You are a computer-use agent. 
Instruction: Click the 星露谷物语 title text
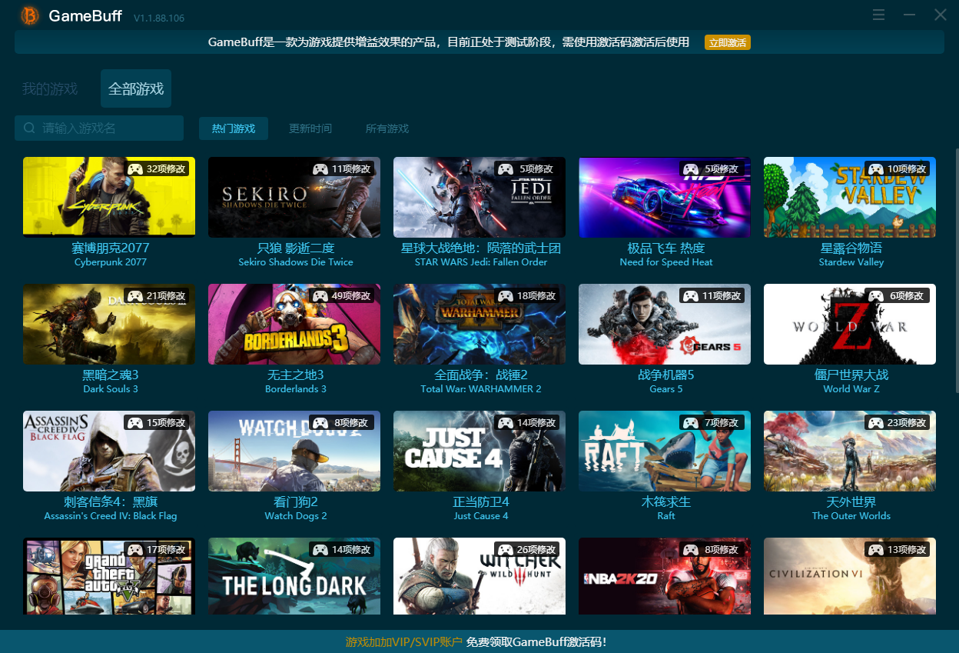click(x=851, y=248)
